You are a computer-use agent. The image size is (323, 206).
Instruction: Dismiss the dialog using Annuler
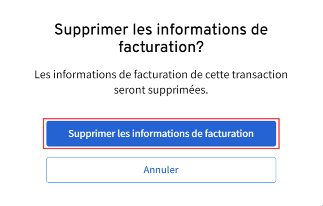pyautogui.click(x=161, y=169)
